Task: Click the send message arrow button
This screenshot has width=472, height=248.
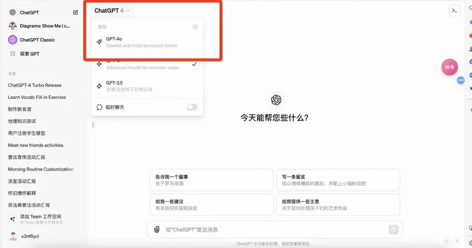Action: (x=393, y=230)
